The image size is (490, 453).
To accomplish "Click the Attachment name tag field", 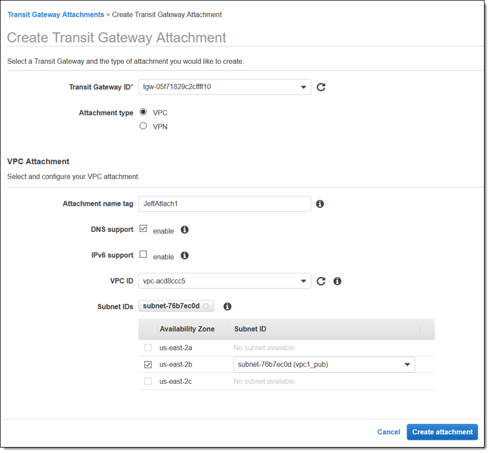I will (x=224, y=204).
